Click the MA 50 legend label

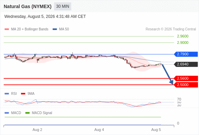64,29
